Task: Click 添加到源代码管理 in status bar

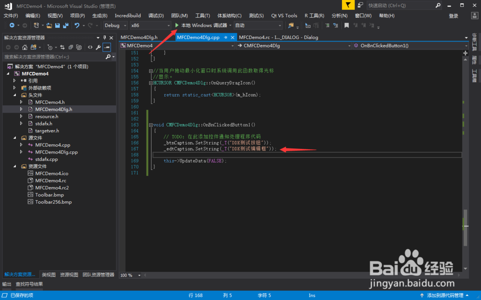Action: coord(445,295)
